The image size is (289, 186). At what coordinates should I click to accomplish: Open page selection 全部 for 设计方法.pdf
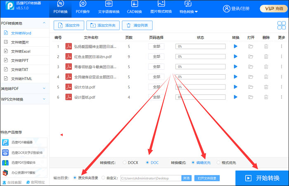156,87
